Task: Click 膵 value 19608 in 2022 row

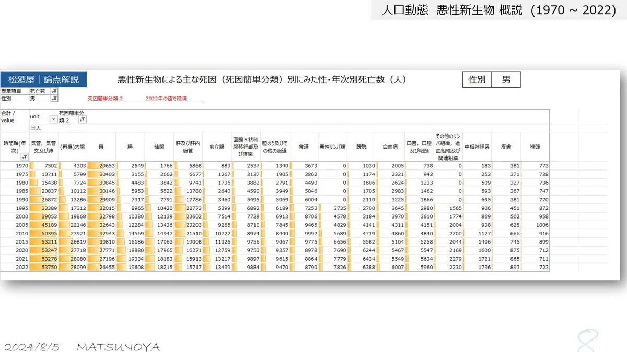Action: pos(135,267)
